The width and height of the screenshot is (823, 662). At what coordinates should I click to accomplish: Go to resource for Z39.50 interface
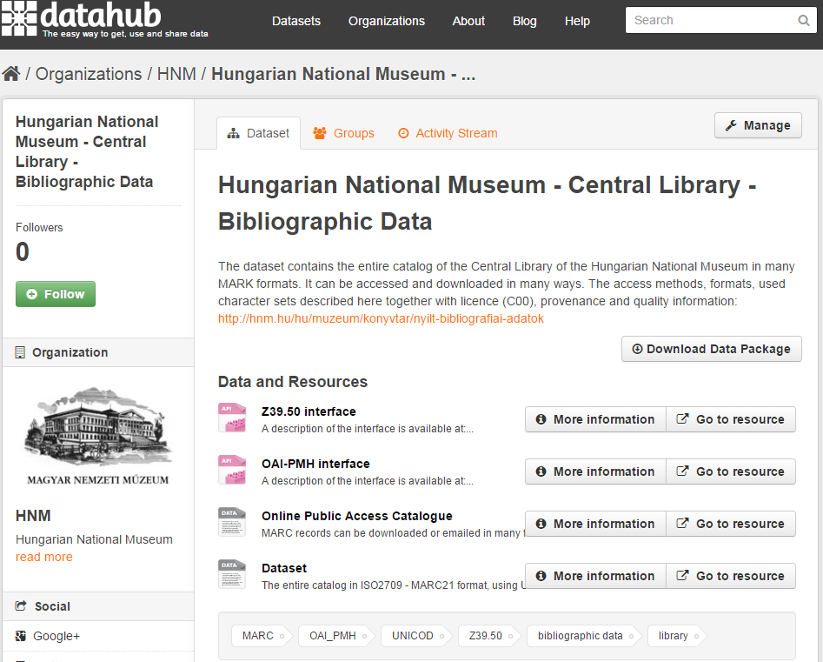[x=731, y=419]
